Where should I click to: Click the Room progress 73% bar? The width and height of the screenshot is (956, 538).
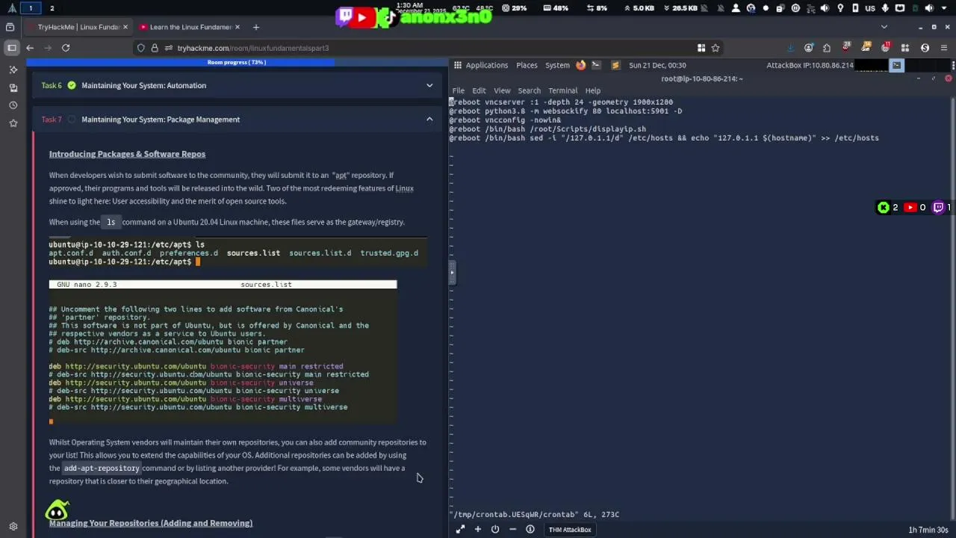pyautogui.click(x=237, y=62)
